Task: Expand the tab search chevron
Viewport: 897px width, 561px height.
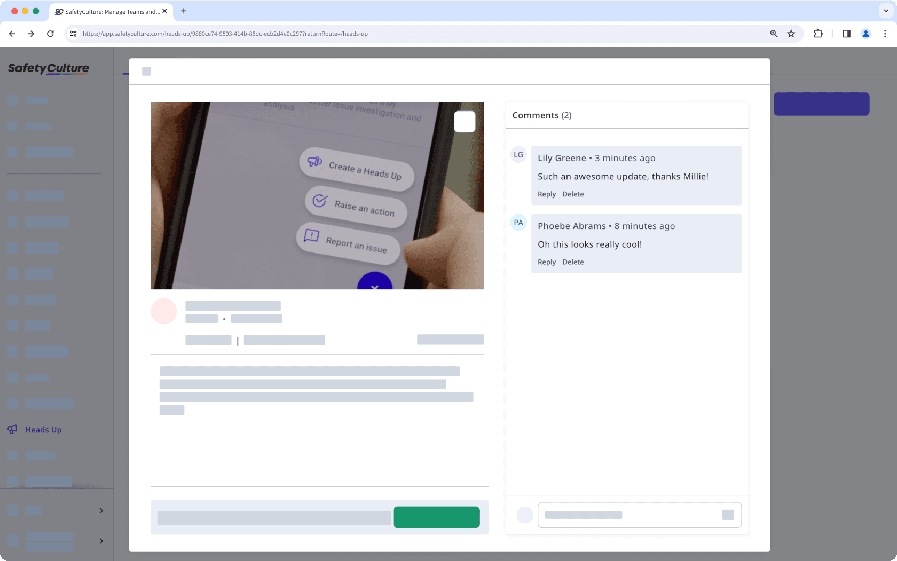Action: tap(886, 11)
